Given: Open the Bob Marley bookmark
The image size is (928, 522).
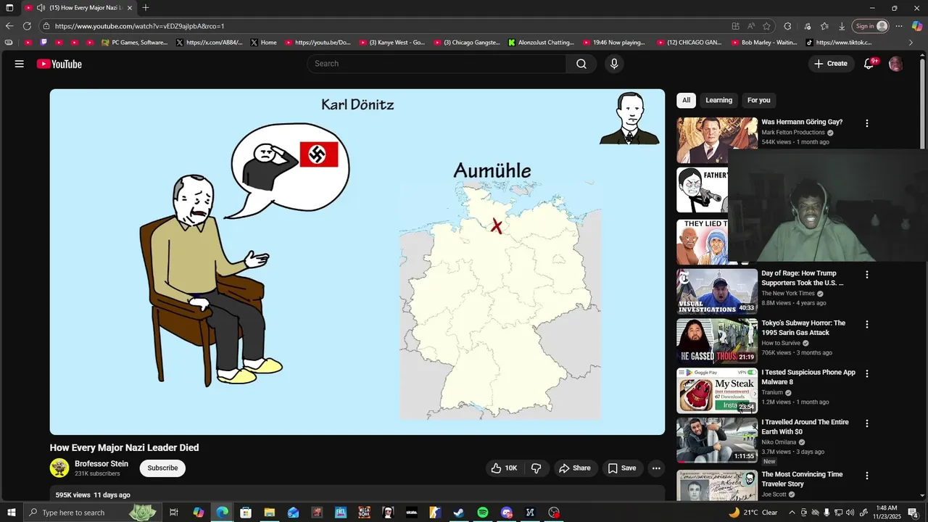Looking at the screenshot, I should coord(763,43).
